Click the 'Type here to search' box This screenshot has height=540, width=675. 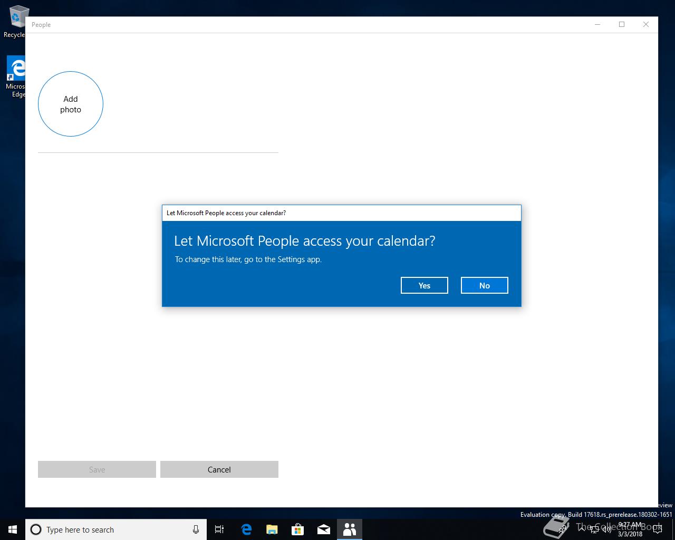(116, 529)
